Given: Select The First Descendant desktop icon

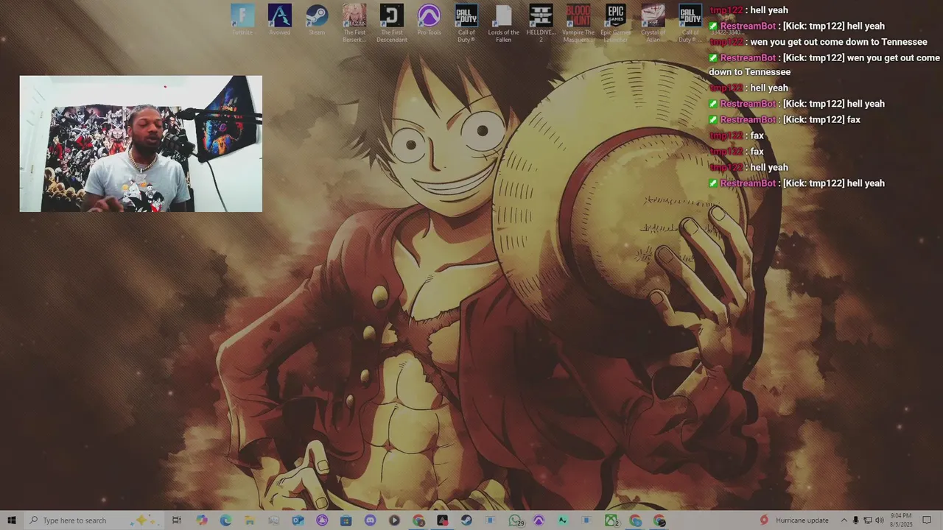Looking at the screenshot, I should click(x=391, y=23).
